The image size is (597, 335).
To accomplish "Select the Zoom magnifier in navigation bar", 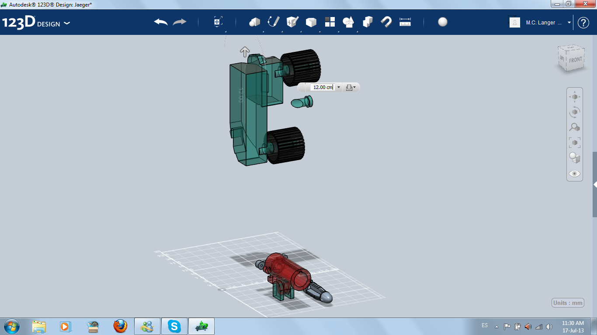I will pyautogui.click(x=574, y=127).
